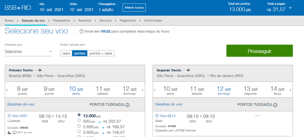The width and height of the screenshot is (304, 137).
Task: Select 12 set domingo in Segundo Trecho
Action: coord(224,91)
